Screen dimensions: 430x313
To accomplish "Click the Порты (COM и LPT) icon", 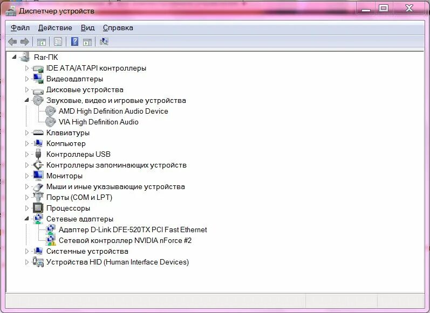I will coord(38,197).
